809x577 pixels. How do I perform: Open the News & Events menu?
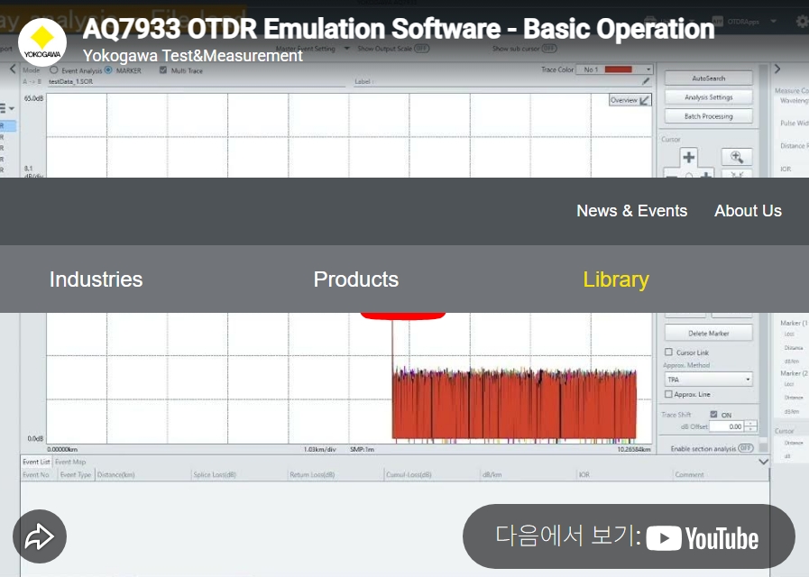point(631,211)
